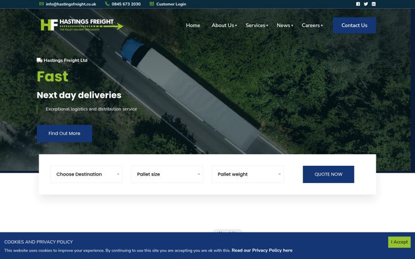The image size is (415, 259).
Task: Click the COOKIES AND PRIVACY POLICY heading
Action: click(39, 242)
